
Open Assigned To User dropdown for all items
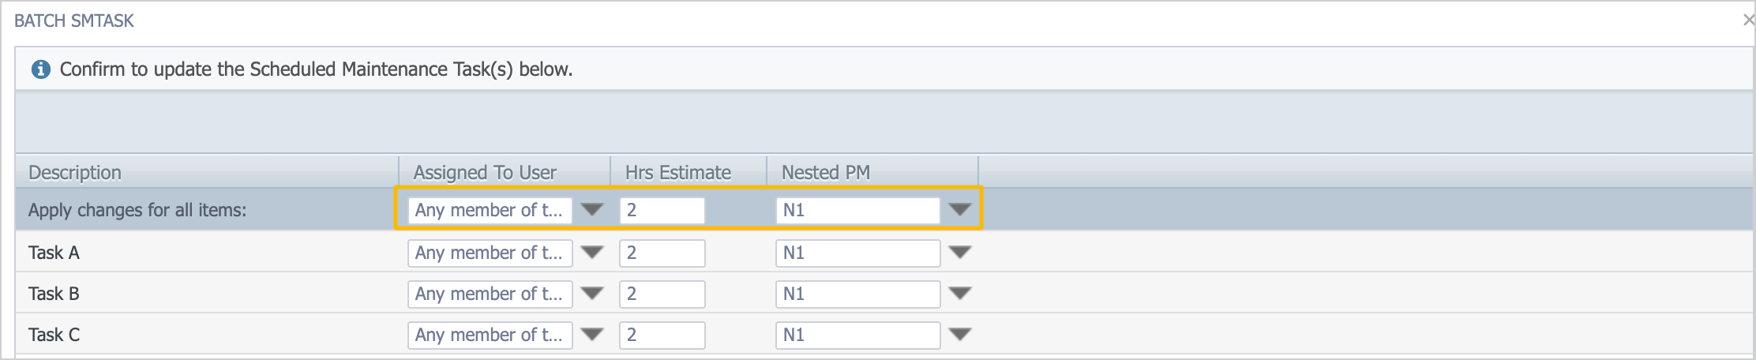[591, 210]
